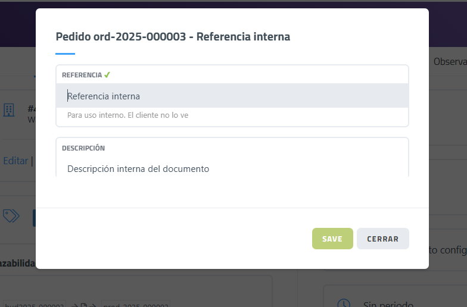Click the REFERENCIA field label
Image resolution: width=467 pixels, height=307 pixels.
click(82, 75)
